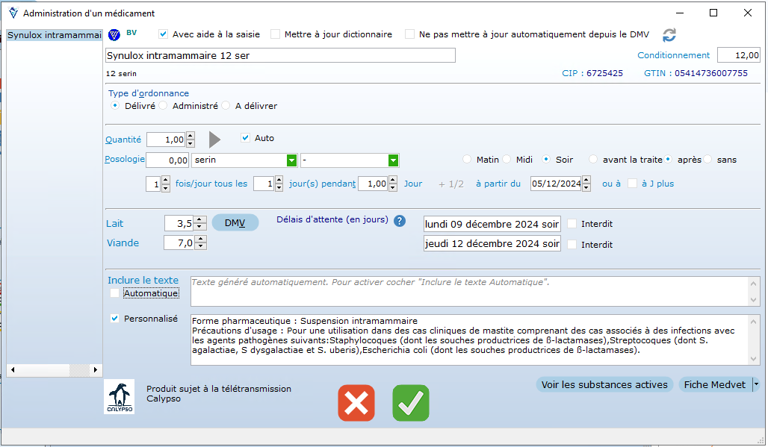The width and height of the screenshot is (768, 447).
Task: Click the automatic generated text area
Action: coord(469,292)
